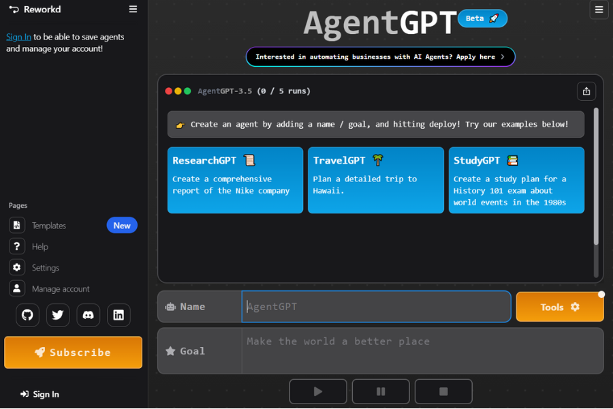Image resolution: width=613 pixels, height=409 pixels.
Task: Open Settings via the gear icon
Action: [x=16, y=267]
